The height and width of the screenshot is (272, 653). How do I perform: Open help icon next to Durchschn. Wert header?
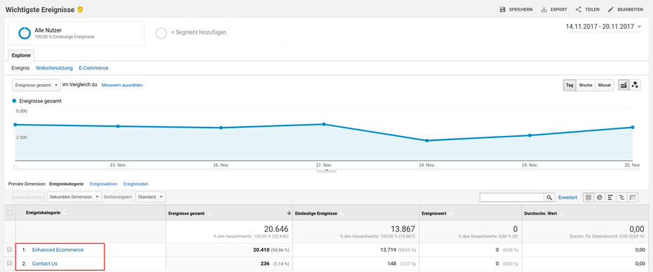click(x=562, y=213)
